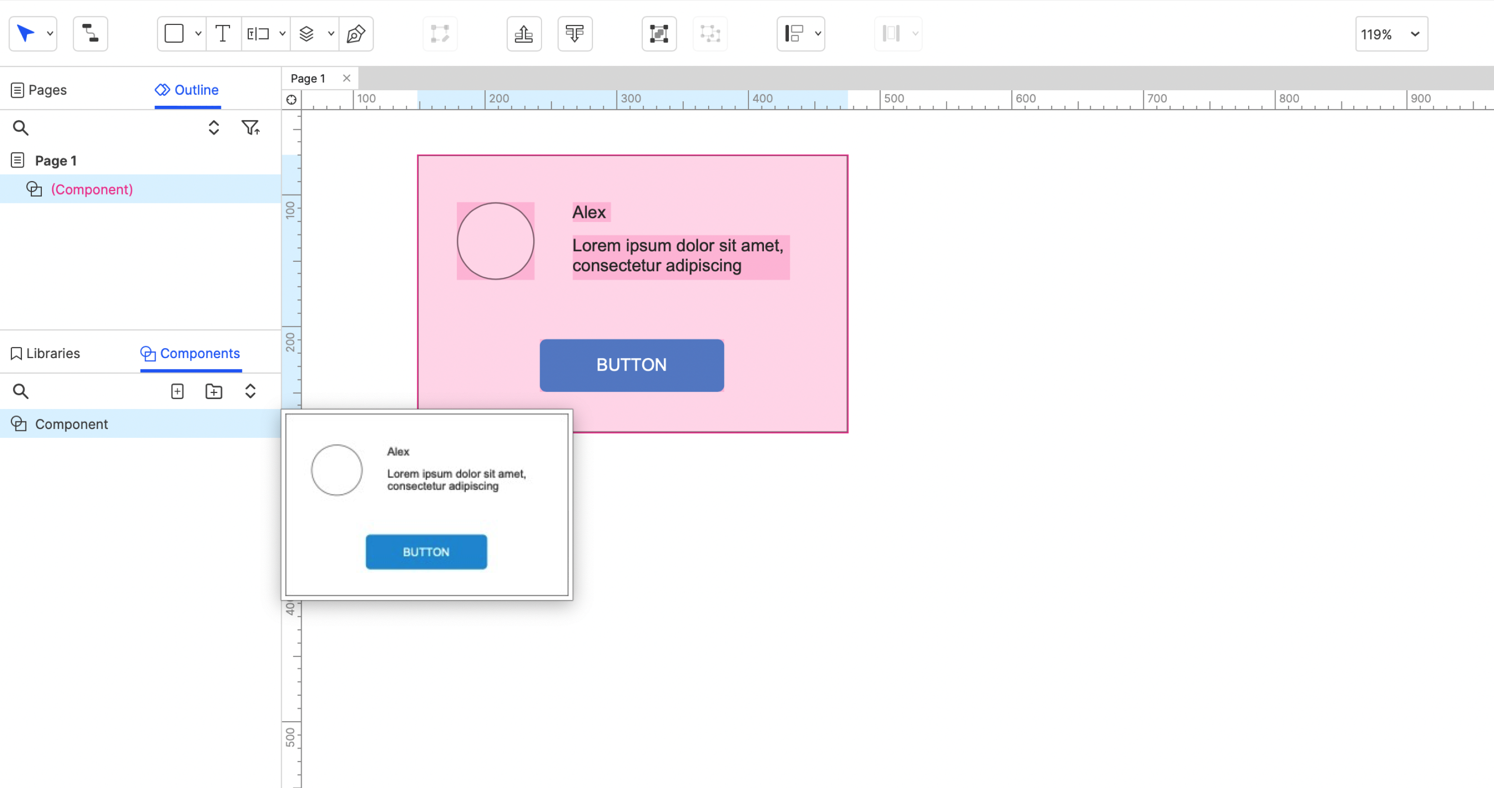1494x788 pixels.
Task: Select the Connector tool
Action: pos(90,33)
